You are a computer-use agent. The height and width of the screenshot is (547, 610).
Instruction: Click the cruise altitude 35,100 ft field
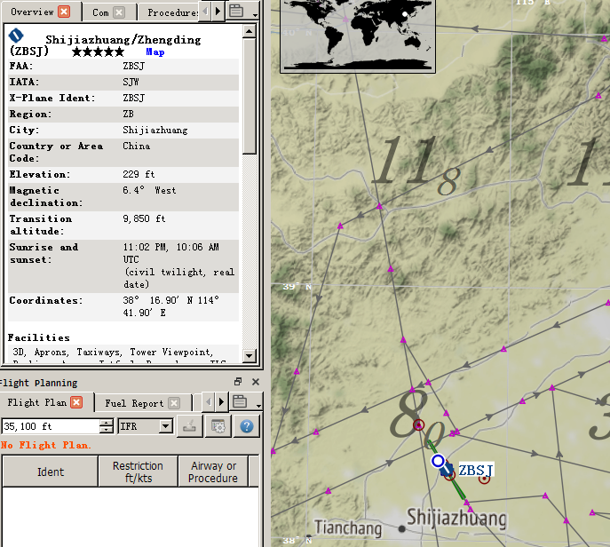pyautogui.click(x=51, y=426)
